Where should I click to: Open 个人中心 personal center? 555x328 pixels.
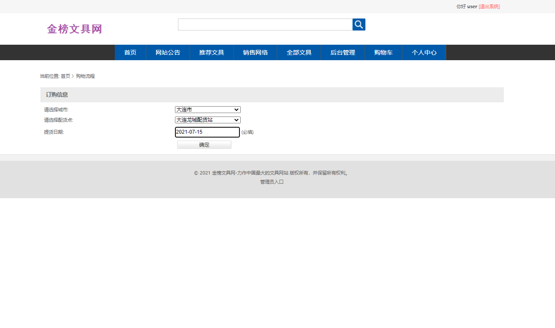(x=424, y=52)
